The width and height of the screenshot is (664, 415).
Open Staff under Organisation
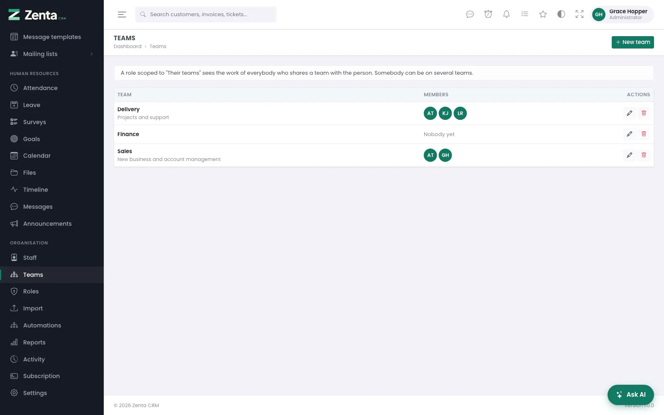click(52, 258)
